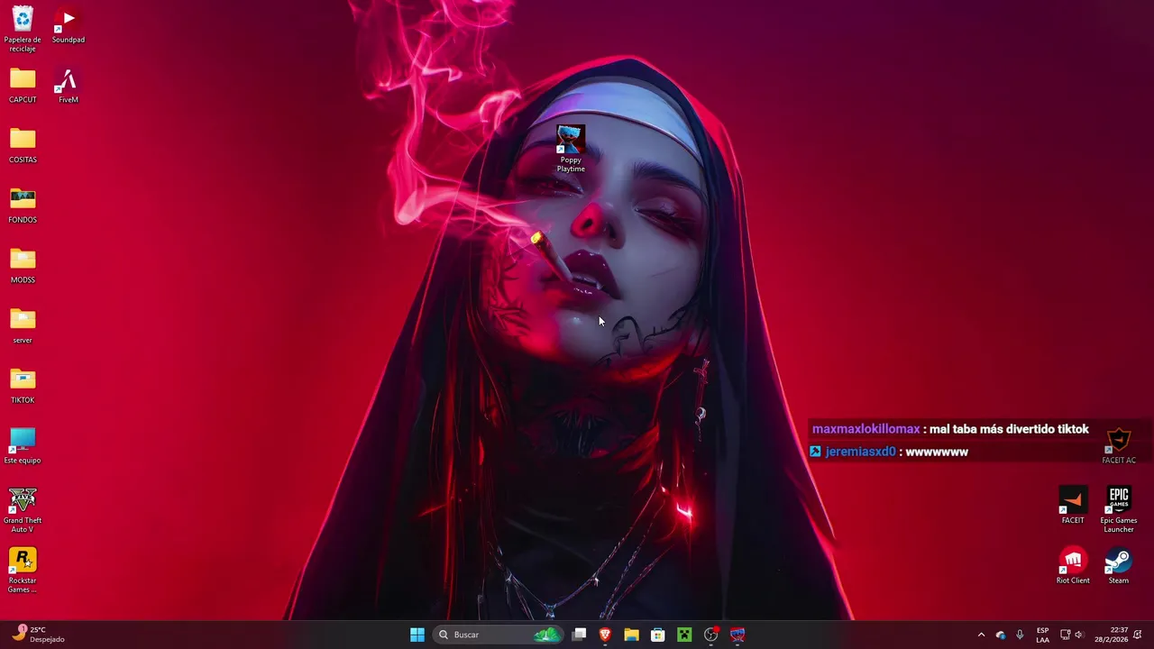Open Brave browser from the taskbar

(x=606, y=635)
